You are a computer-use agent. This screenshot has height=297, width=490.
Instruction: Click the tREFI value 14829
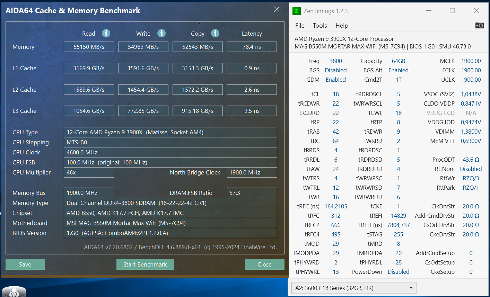pyautogui.click(x=399, y=216)
